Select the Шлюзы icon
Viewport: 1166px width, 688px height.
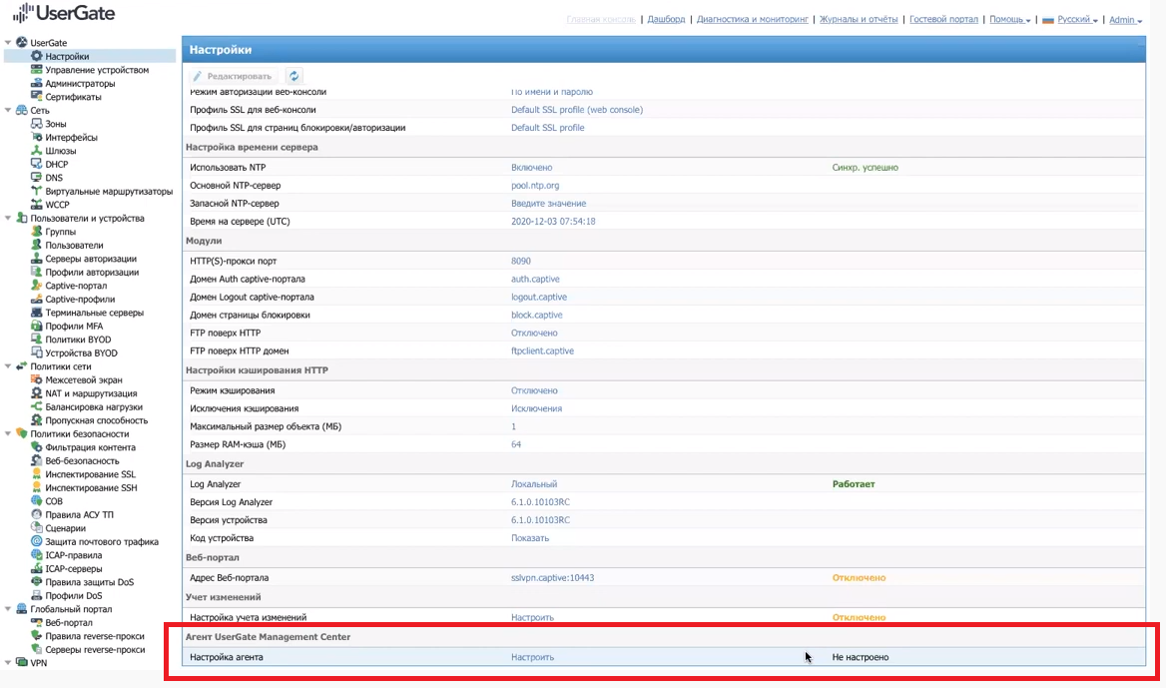pyautogui.click(x=36, y=150)
